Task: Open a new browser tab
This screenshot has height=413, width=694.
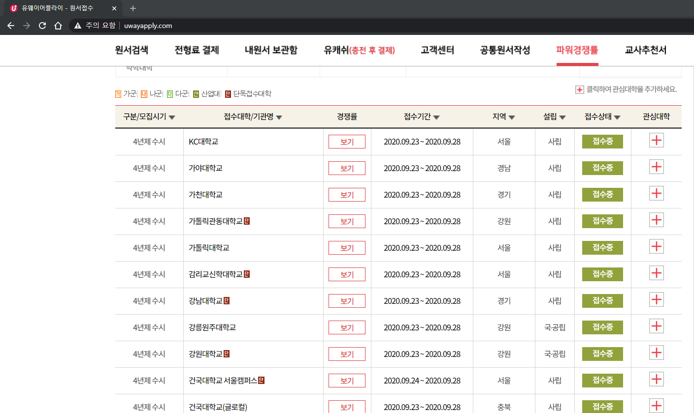Action: point(133,8)
